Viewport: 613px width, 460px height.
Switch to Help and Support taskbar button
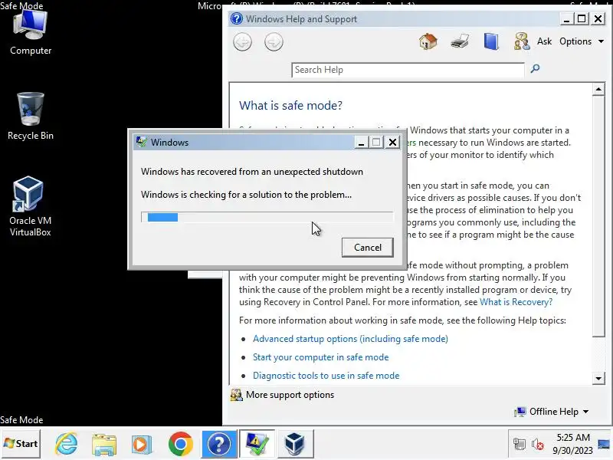tap(219, 444)
